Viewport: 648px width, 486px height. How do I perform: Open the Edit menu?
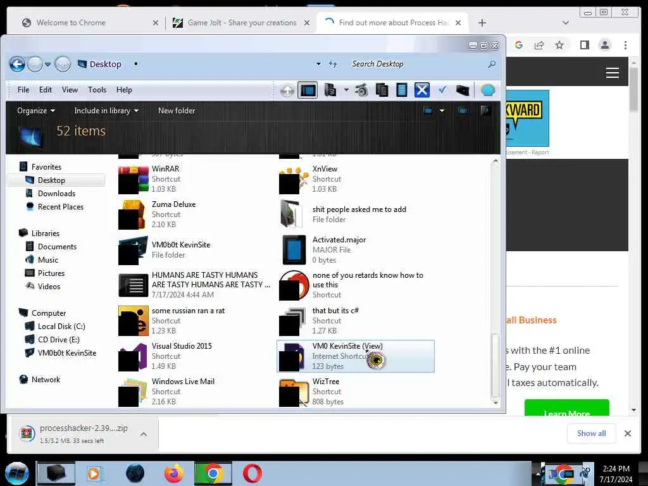46,90
